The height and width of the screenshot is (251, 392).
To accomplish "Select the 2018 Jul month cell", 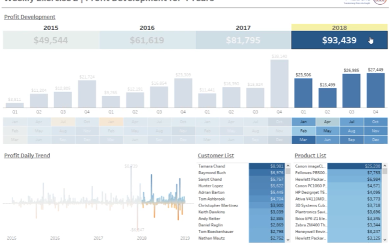I will click(x=352, y=122).
